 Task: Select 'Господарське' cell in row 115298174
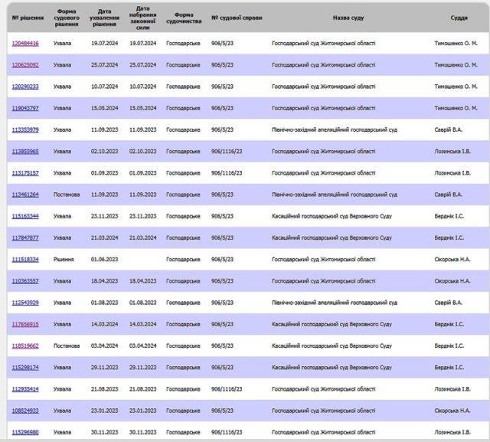183,368
